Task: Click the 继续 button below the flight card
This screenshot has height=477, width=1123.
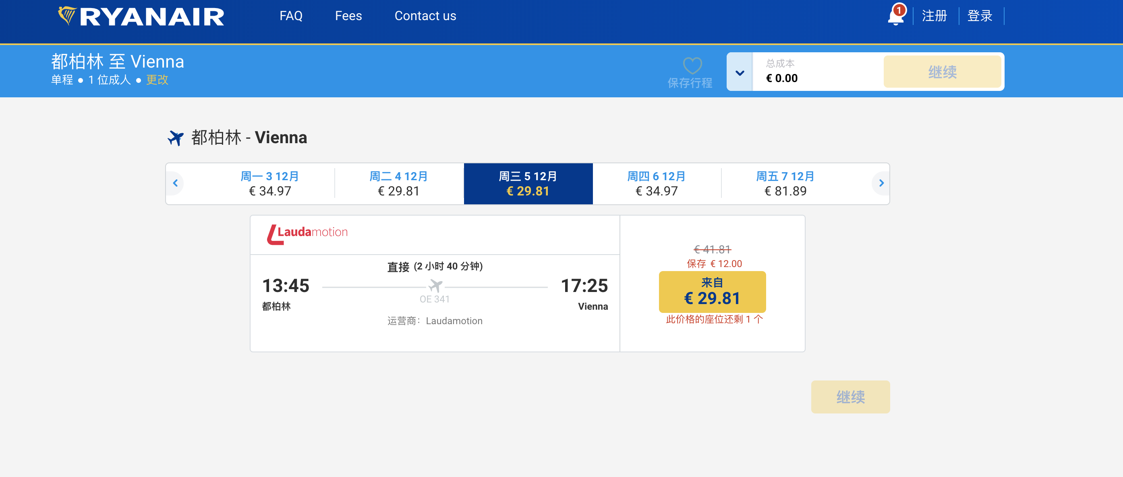Action: pyautogui.click(x=850, y=397)
